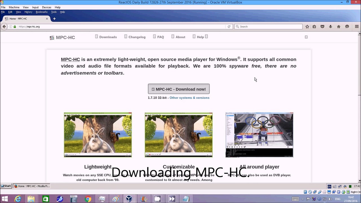
Task: Click the ReactOS Start button
Action: 6,186
